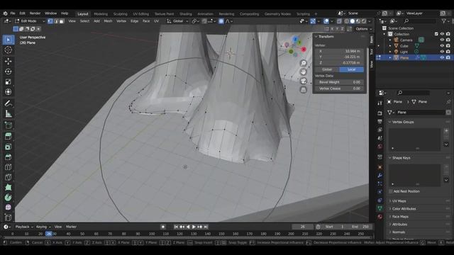Open the Render menu
The image size is (454, 255).
pos(35,13)
